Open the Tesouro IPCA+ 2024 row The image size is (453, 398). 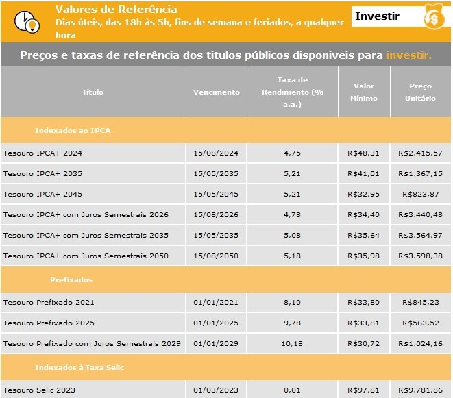(x=42, y=153)
